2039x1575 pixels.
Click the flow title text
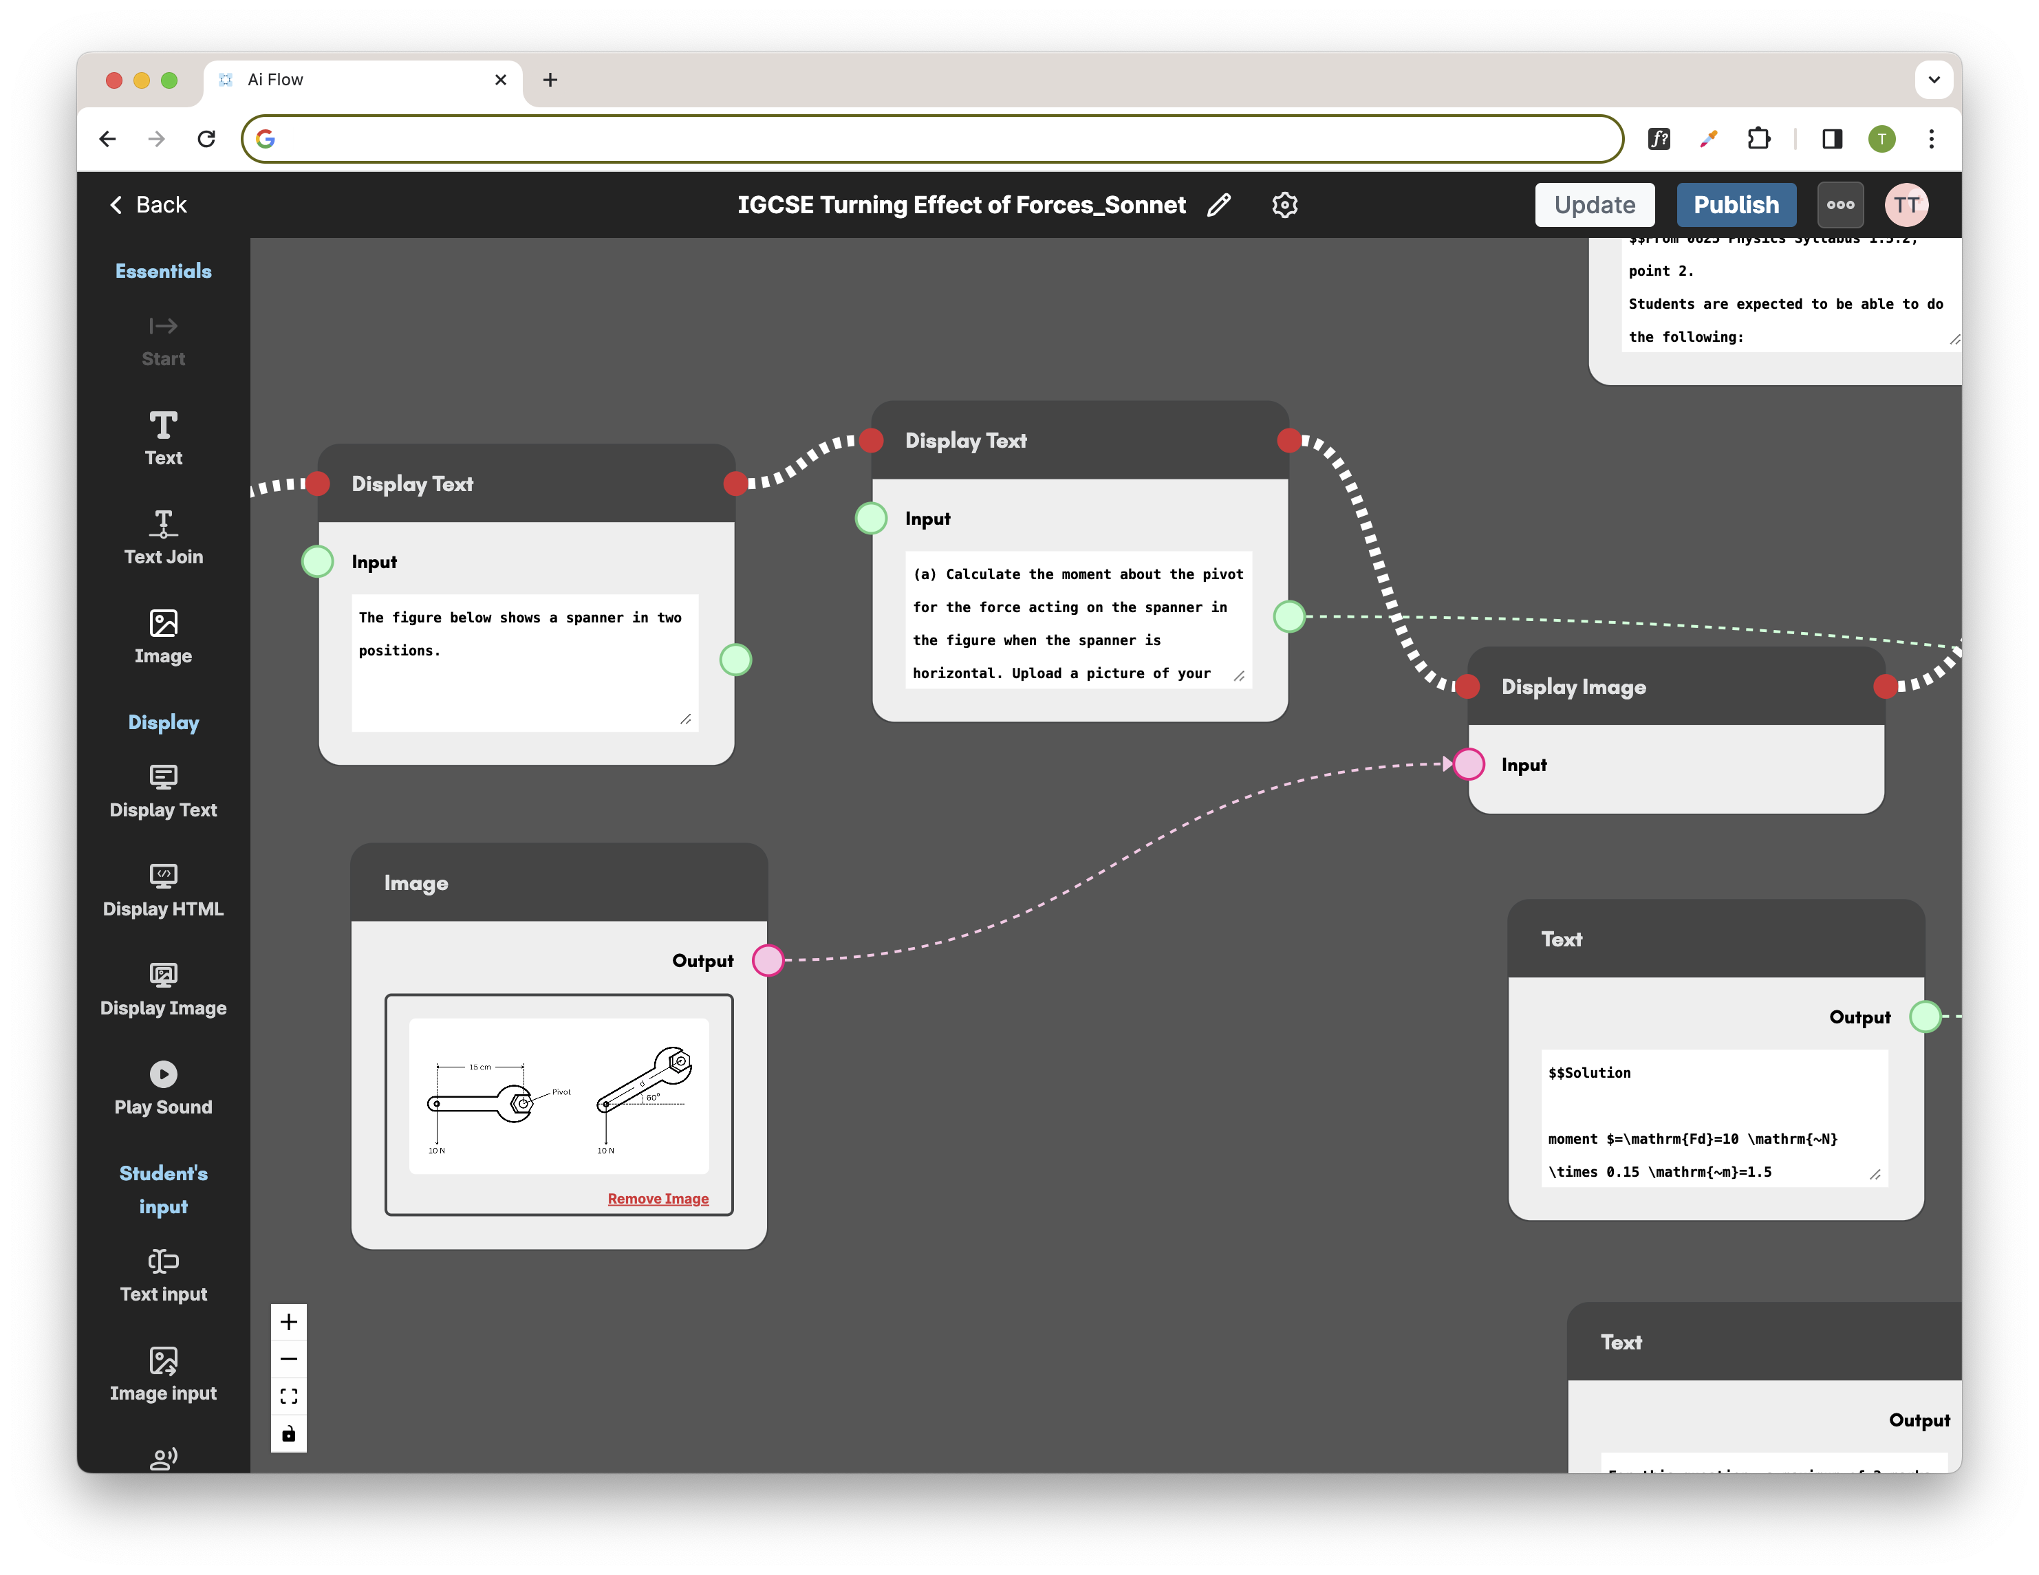962,204
